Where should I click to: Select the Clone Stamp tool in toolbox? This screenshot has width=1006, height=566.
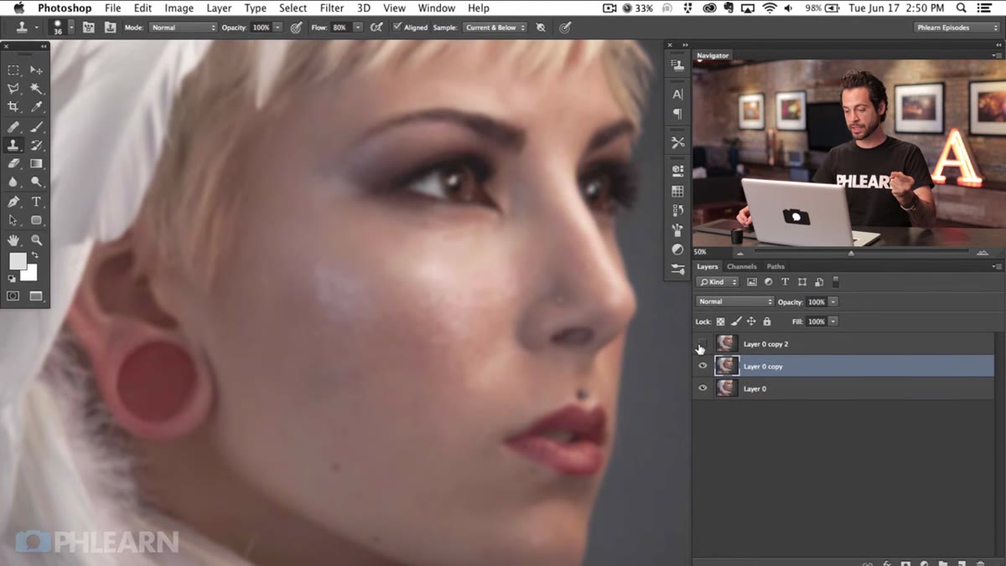click(13, 146)
